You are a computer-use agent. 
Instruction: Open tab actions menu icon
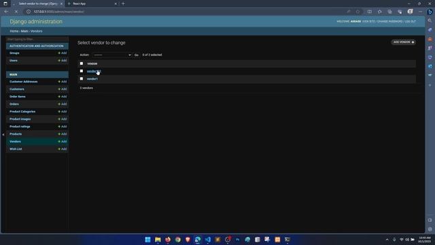click(x=5, y=3)
